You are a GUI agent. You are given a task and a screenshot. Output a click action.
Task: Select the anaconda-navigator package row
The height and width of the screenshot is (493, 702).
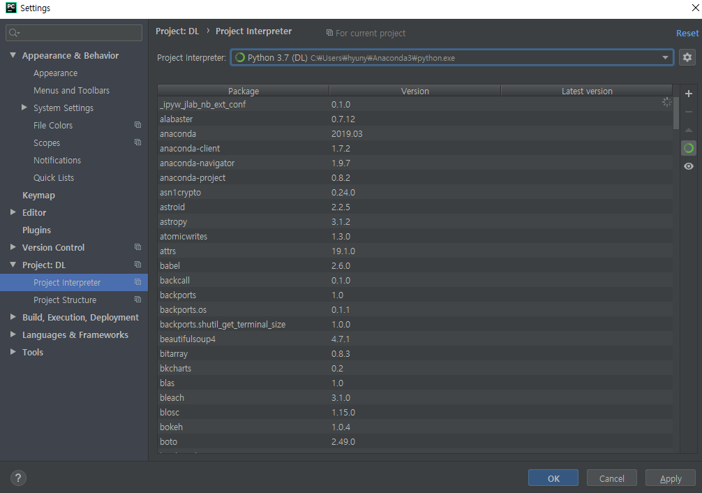[x=415, y=163]
